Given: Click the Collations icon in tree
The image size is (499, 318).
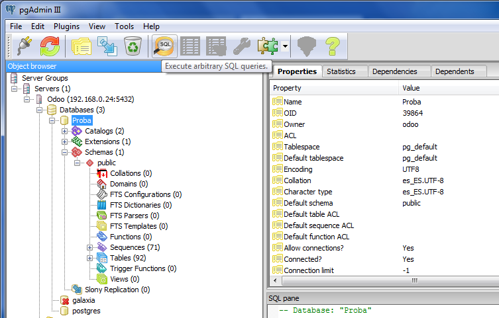Looking at the screenshot, I should [102, 173].
